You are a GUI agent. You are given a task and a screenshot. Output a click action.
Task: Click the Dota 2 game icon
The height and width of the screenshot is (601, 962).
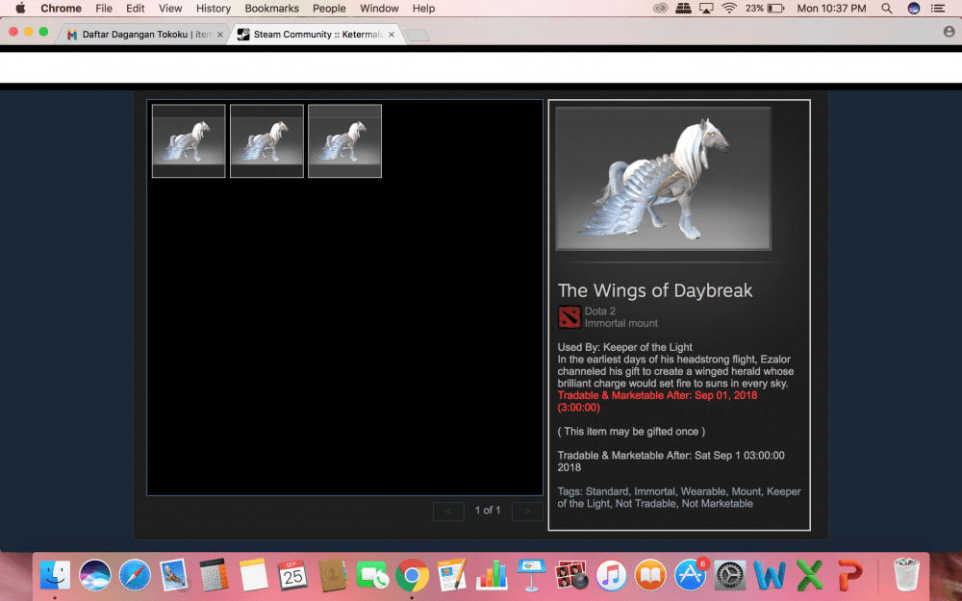pos(569,317)
